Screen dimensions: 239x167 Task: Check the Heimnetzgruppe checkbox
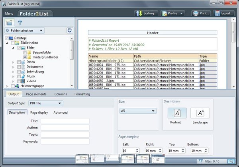click(x=13, y=86)
